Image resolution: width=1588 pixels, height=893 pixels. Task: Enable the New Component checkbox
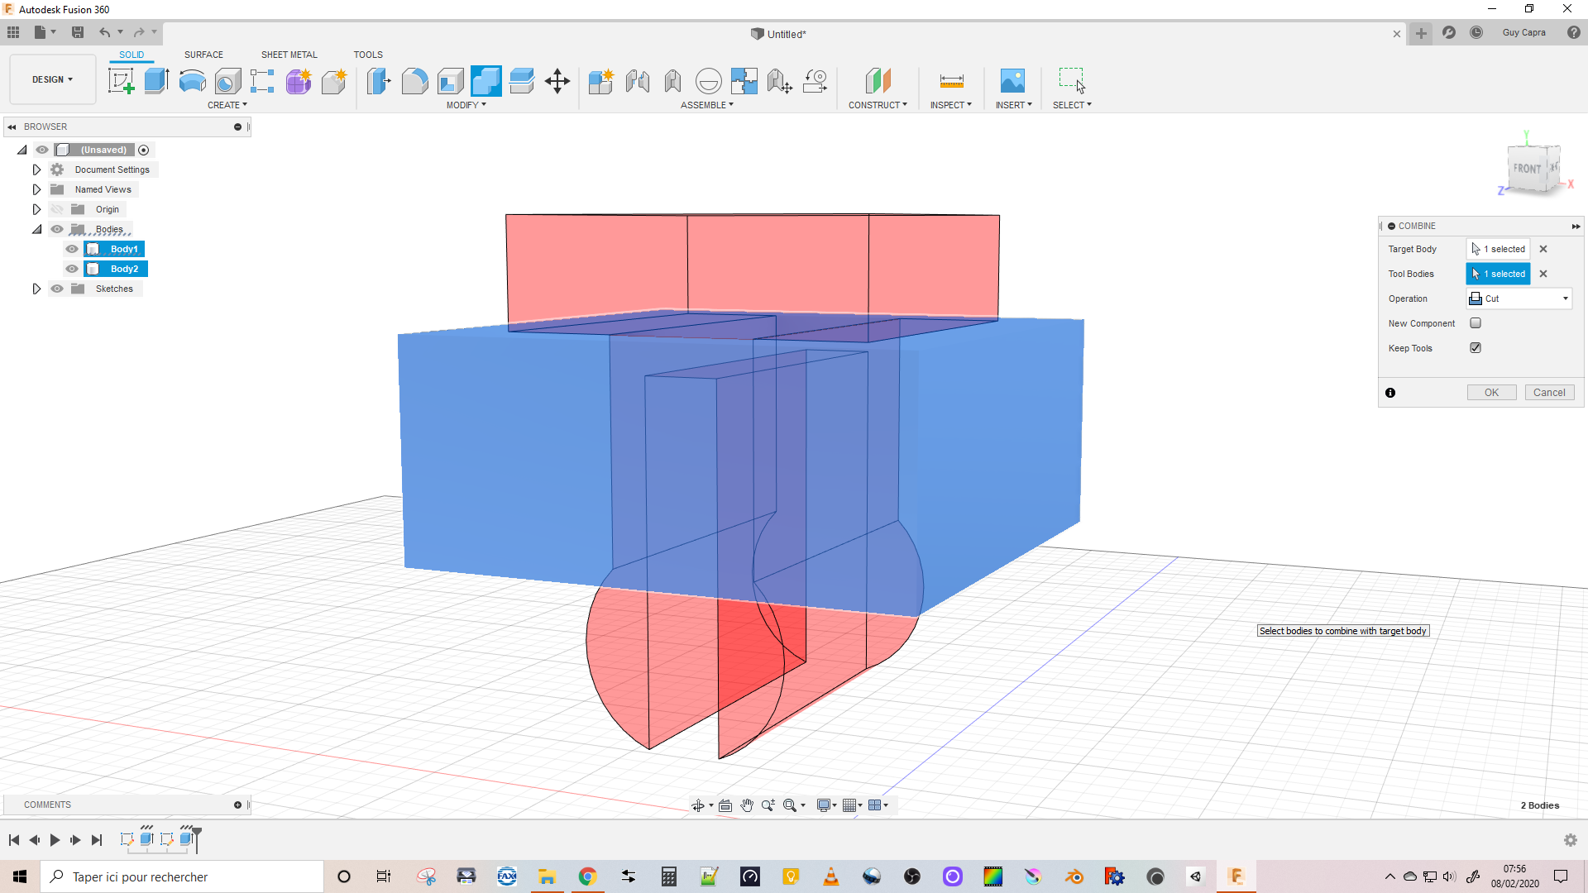click(1476, 323)
